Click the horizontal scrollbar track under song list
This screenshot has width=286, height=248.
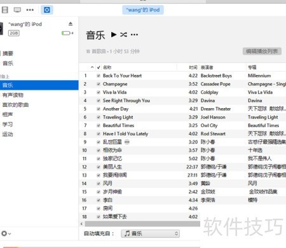(x=142, y=224)
